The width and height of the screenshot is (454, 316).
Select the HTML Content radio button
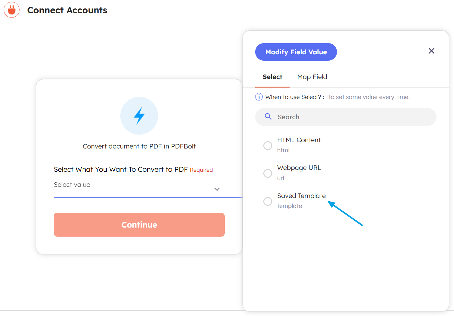point(268,145)
